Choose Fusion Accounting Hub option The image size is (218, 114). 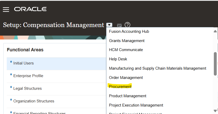129,31
